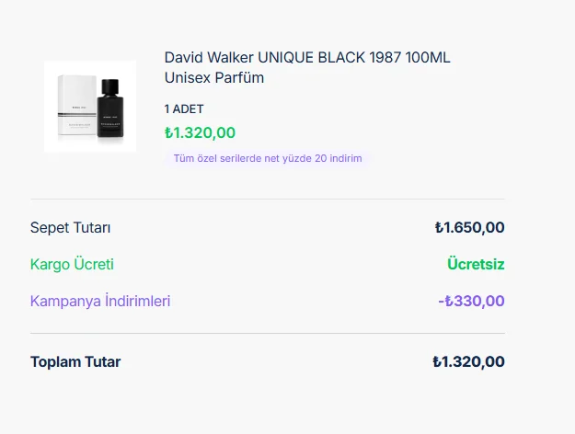The image size is (575, 434).
Task: Click the David Walker perfume product thumbnail
Action: pos(90,107)
